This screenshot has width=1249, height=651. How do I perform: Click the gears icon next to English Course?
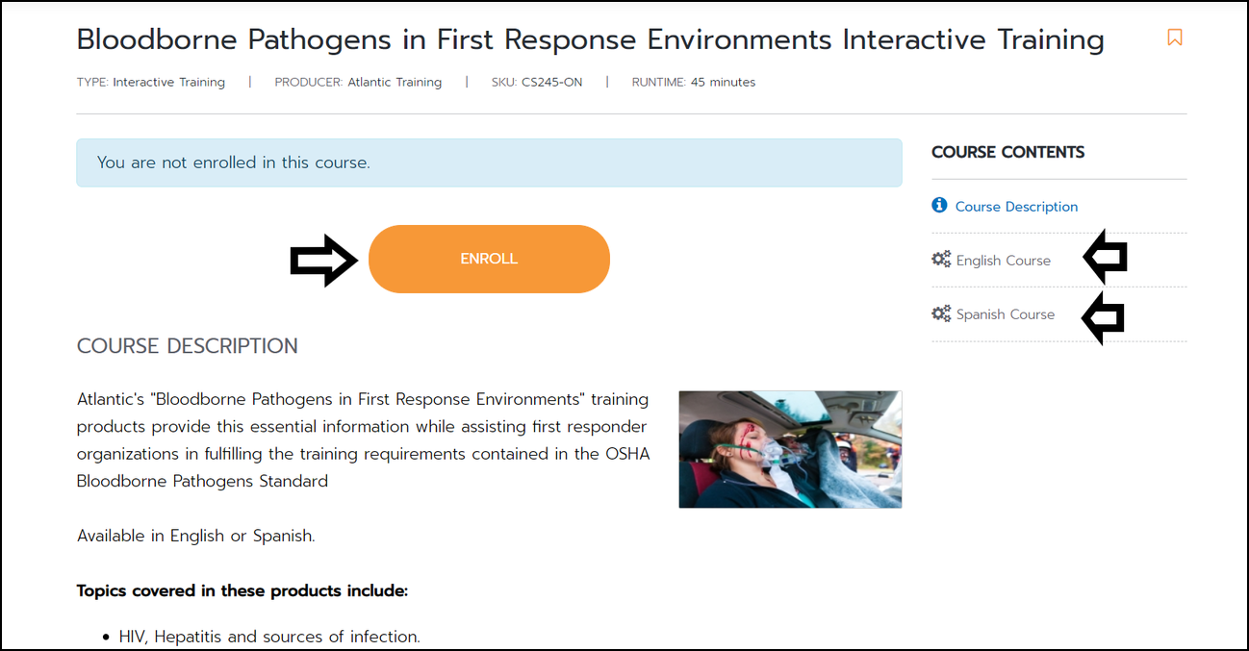point(941,260)
